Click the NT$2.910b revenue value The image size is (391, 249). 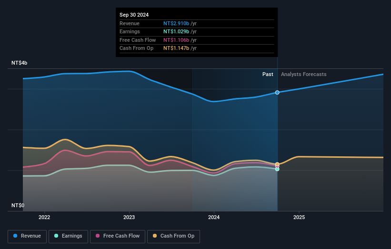pos(176,23)
